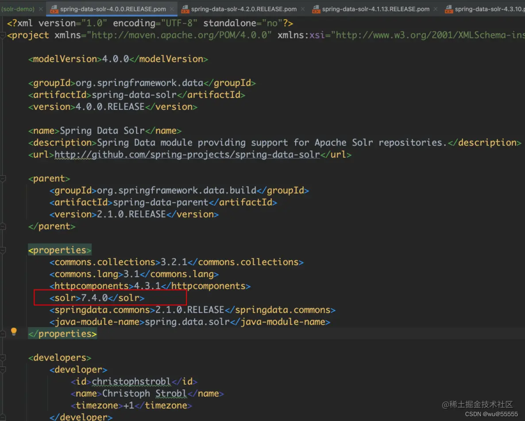Collapse the developer block via gutter fold marker
The width and height of the screenshot is (525, 421).
[x=3, y=370]
